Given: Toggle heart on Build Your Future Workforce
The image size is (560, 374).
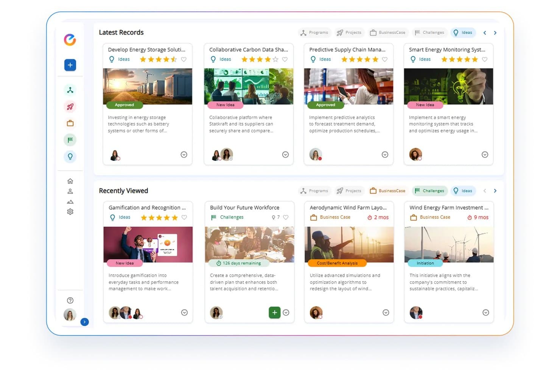Looking at the screenshot, I should (x=286, y=218).
